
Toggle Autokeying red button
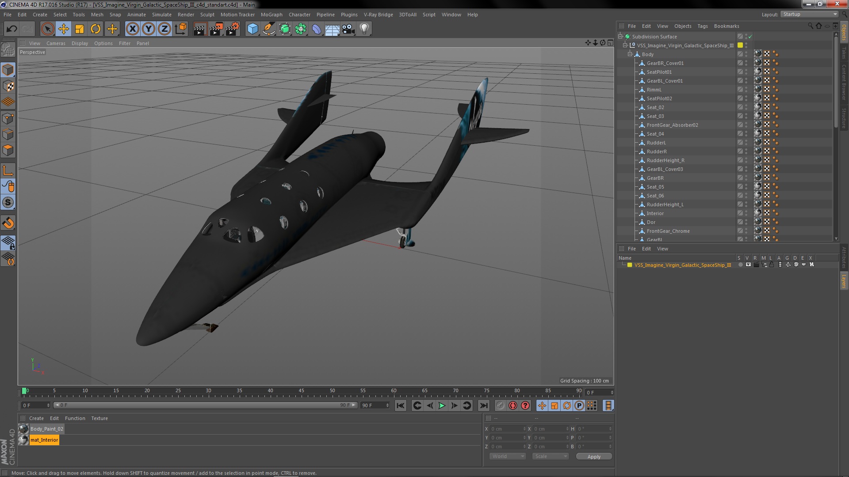coord(512,405)
